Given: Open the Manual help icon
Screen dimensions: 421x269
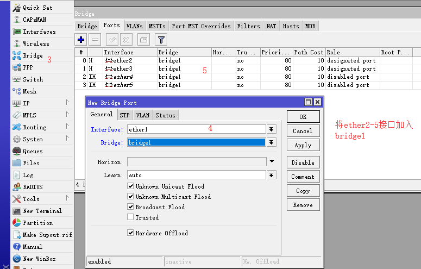Looking at the screenshot, I should (17, 247).
